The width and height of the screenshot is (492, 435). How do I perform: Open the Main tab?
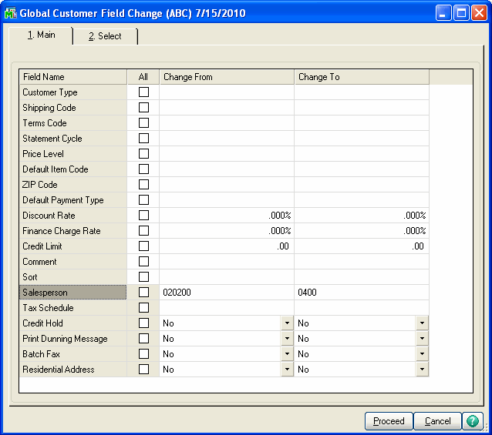point(41,35)
